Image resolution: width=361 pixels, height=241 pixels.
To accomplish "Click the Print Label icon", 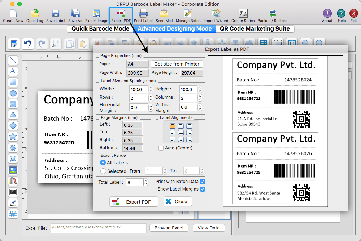I will point(143,15).
